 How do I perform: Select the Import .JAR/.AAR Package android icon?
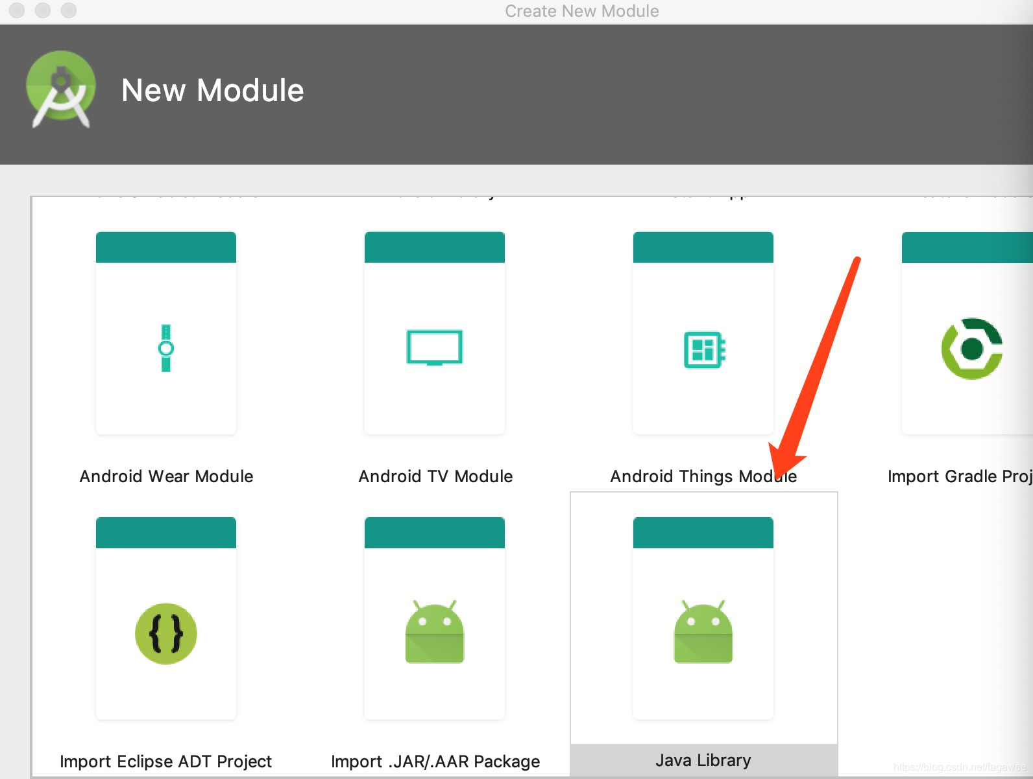435,632
